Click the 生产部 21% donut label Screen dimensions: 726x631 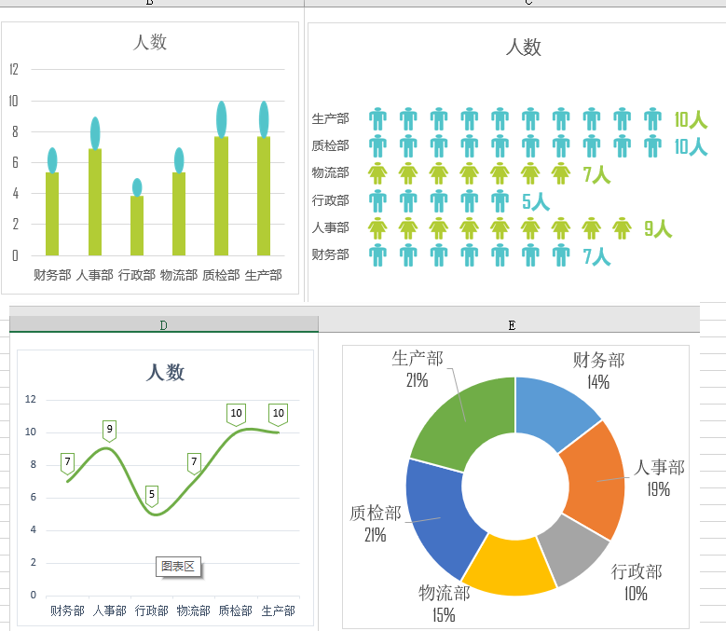click(418, 369)
